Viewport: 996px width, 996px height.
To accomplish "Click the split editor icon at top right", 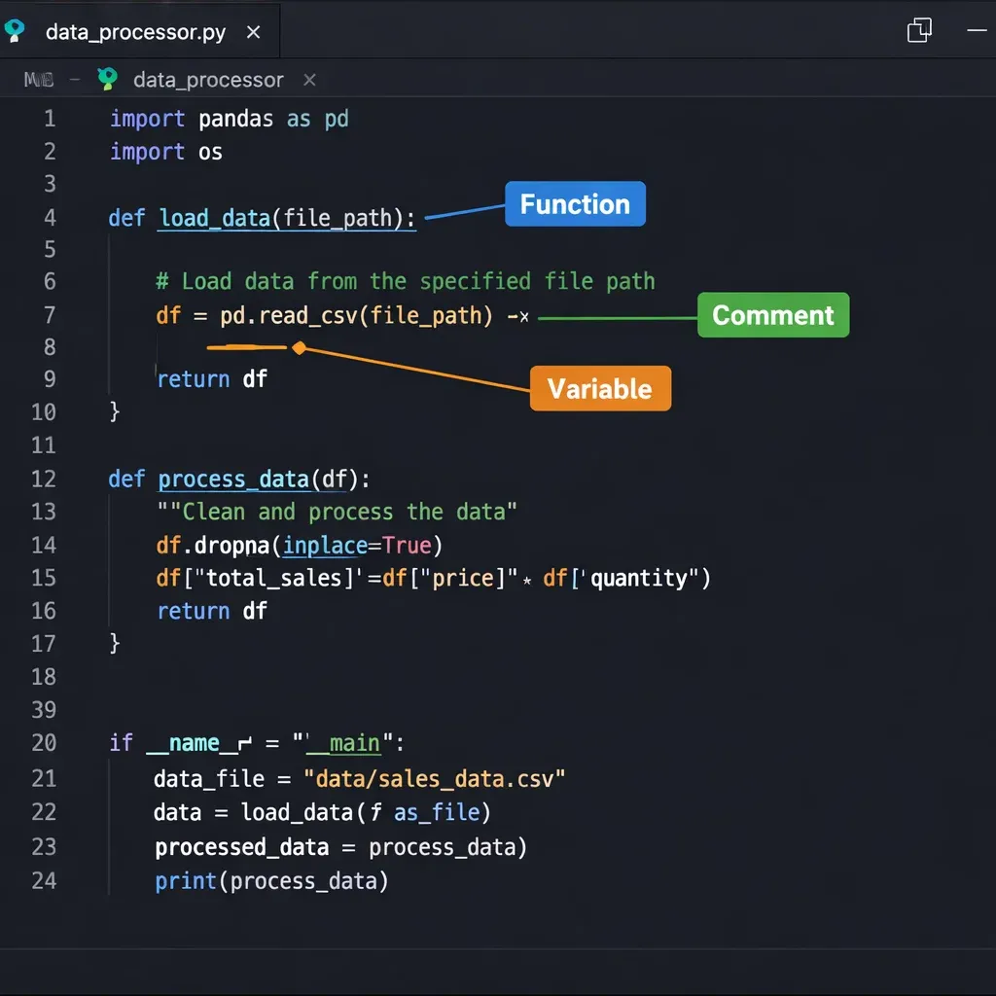I will point(919,31).
